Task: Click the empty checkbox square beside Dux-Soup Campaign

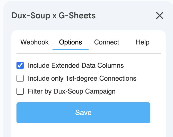Action: 20,91
